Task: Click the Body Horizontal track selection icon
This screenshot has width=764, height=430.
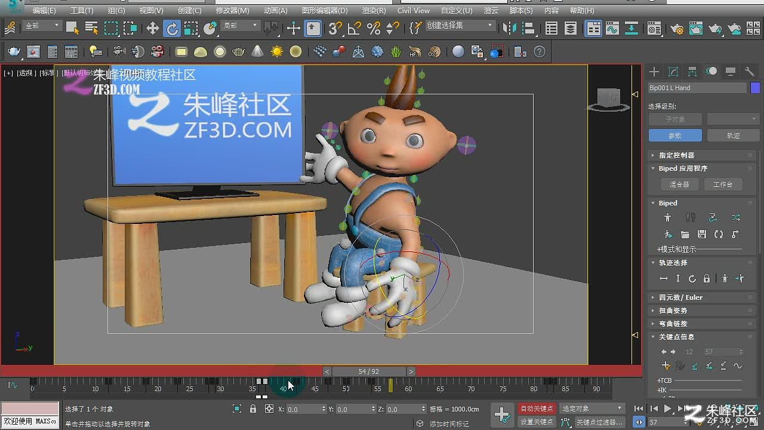Action: pos(664,279)
